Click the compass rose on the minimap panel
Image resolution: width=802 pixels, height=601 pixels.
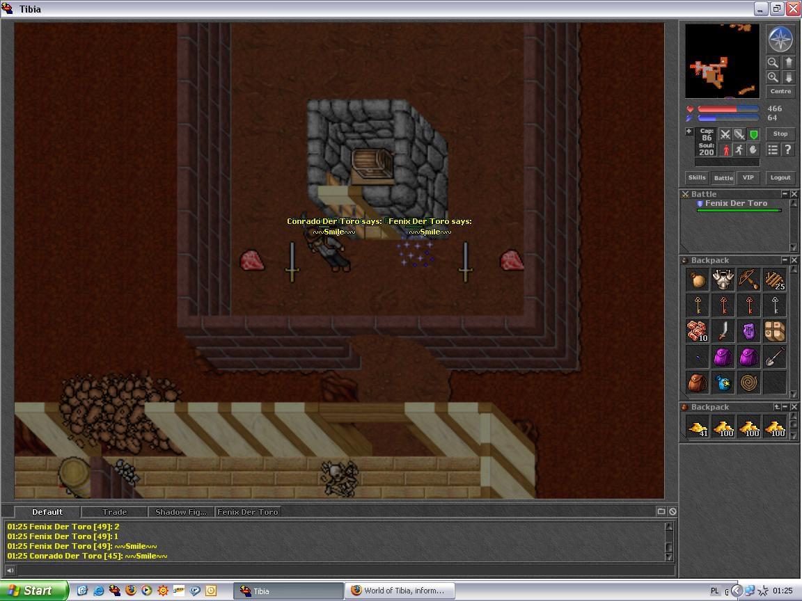pyautogui.click(x=780, y=39)
